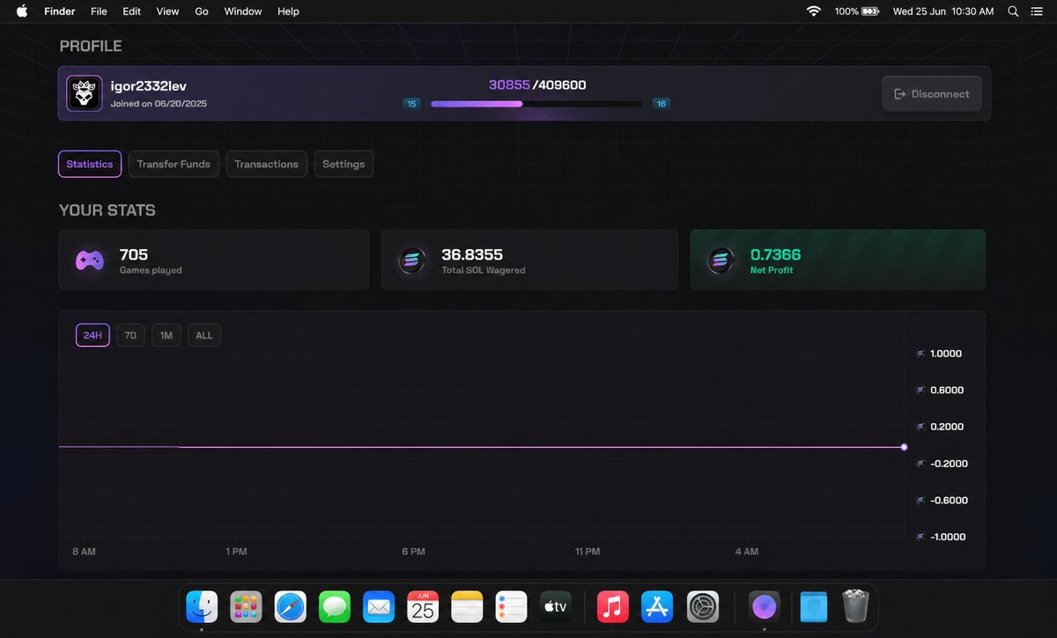Click the 36.8355 total wagered value
This screenshot has width=1057, height=638.
pyautogui.click(x=472, y=254)
